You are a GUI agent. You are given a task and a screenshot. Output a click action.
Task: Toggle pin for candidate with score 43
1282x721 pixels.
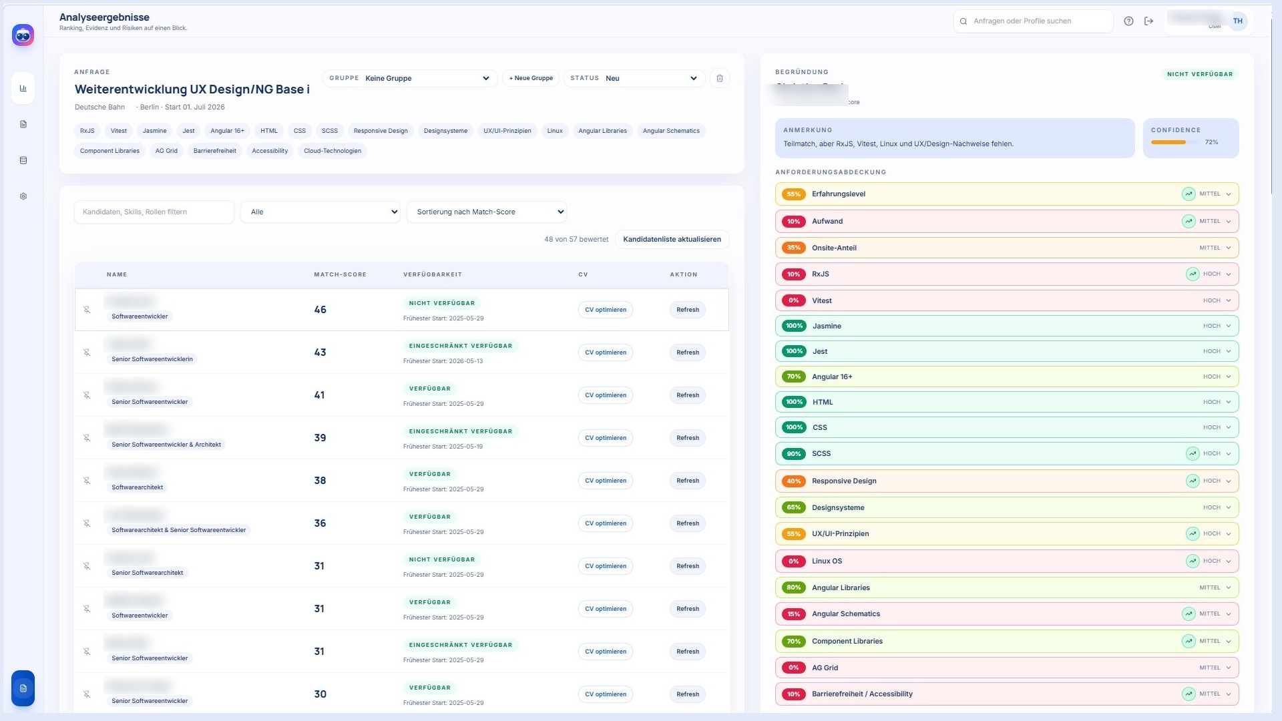coord(87,352)
